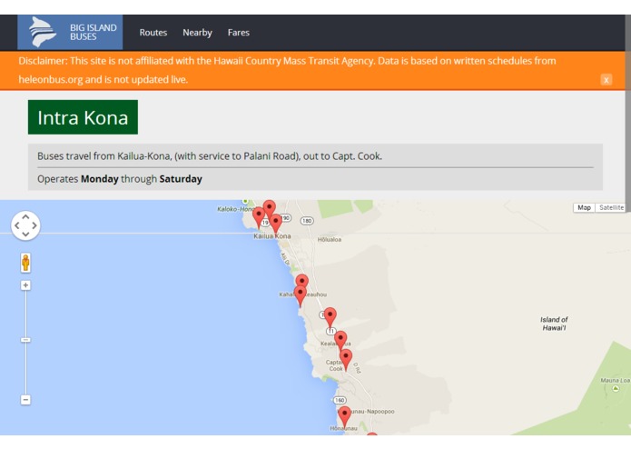631x449 pixels.
Task: Zoom out with the minus button
Action: click(x=25, y=400)
